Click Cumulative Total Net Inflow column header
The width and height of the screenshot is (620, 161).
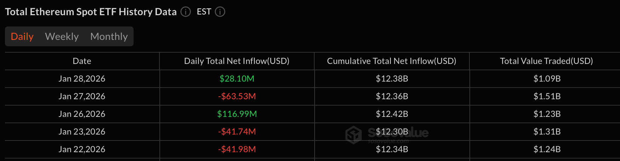point(391,61)
